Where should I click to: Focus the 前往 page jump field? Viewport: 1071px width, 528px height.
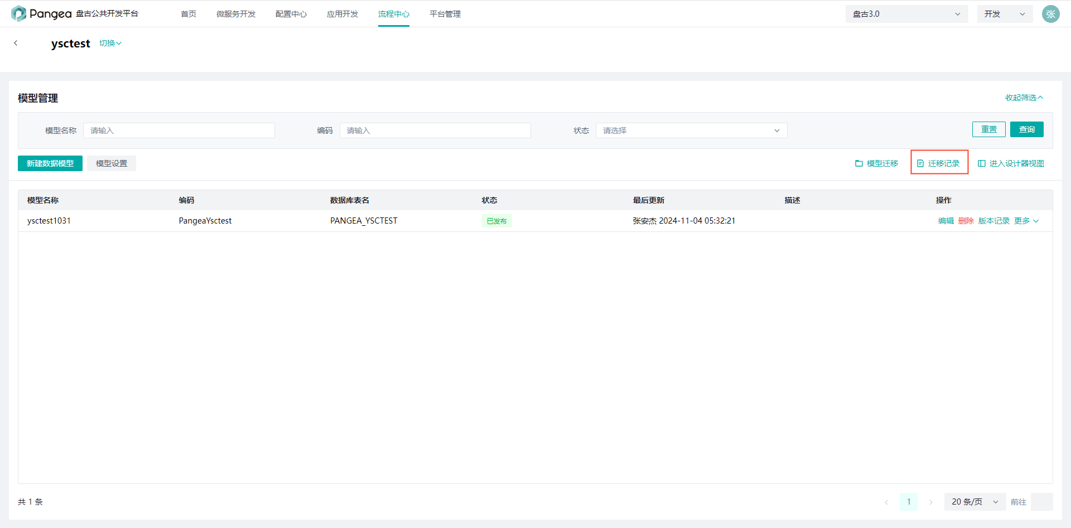1041,502
